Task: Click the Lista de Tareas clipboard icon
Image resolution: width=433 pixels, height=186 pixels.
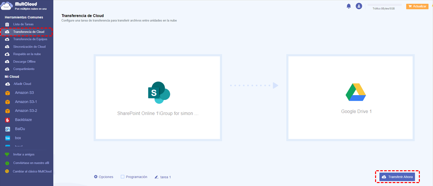Action: [7, 24]
